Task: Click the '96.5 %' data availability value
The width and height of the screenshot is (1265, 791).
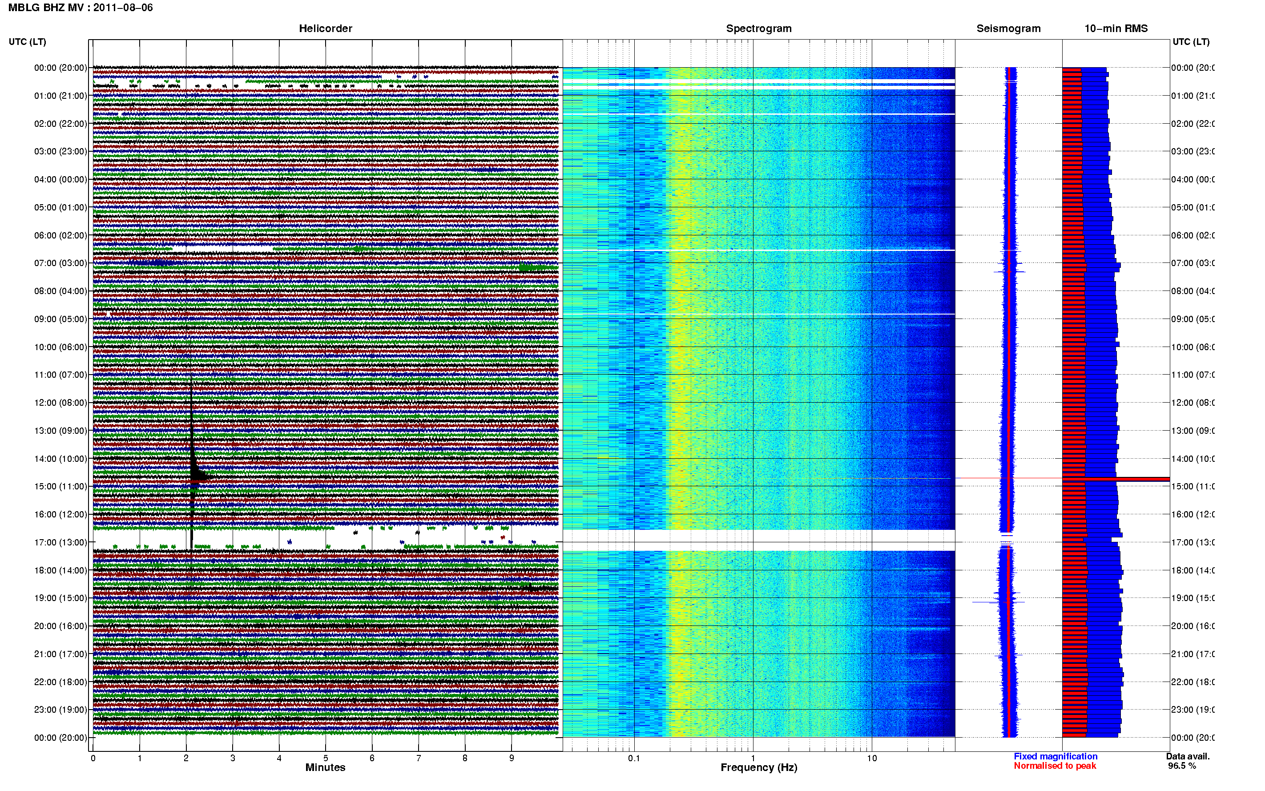Action: click(x=1182, y=766)
